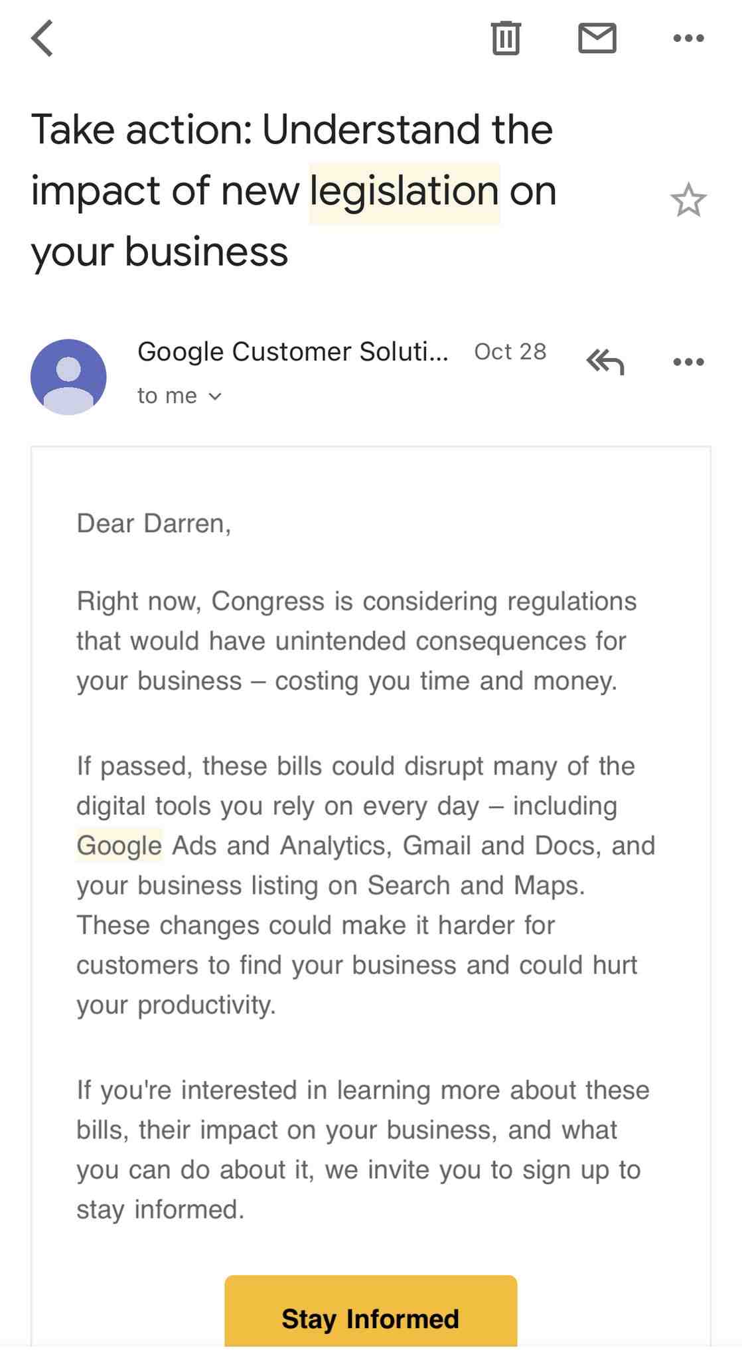This screenshot has height=1360, width=742.
Task: Tap the paragraph starting "Right now, Congress"
Action: click(356, 641)
